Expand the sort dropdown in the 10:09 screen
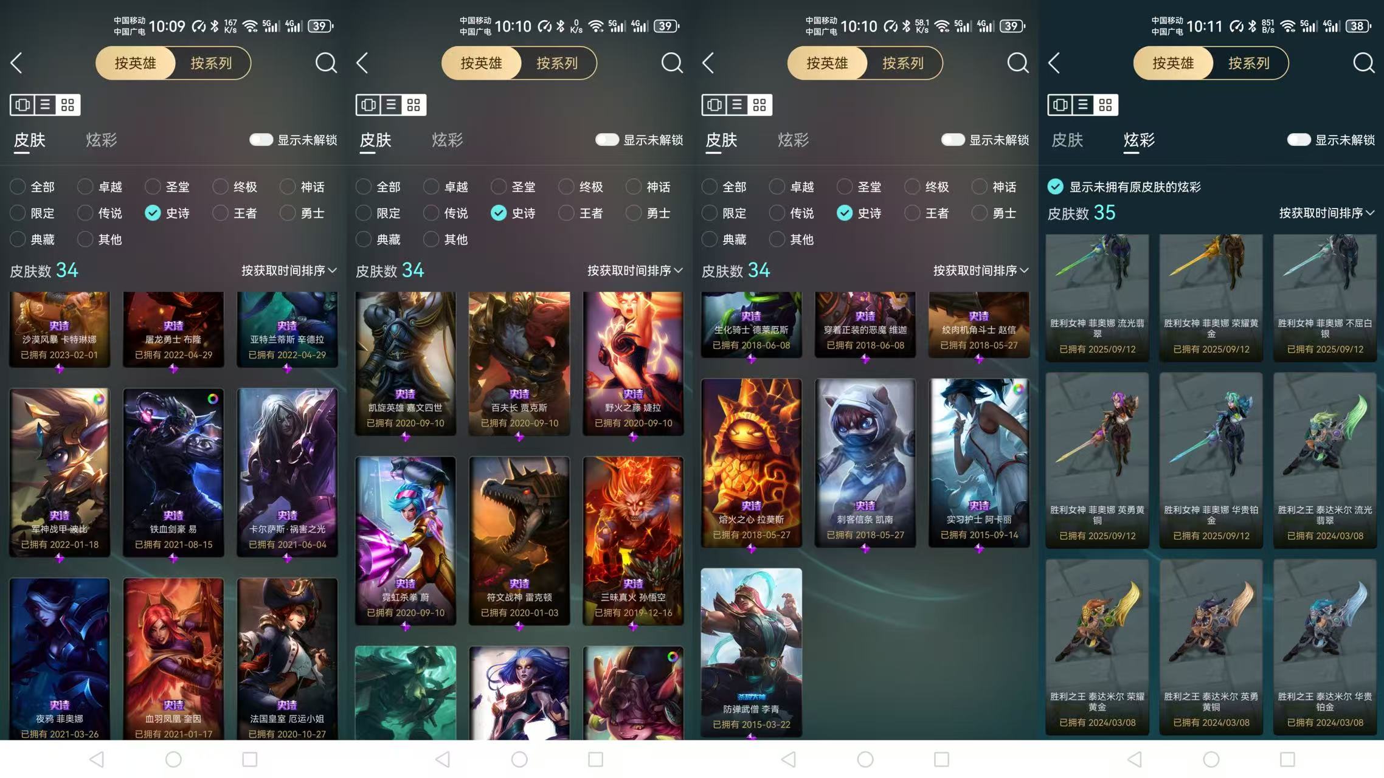Image resolution: width=1384 pixels, height=778 pixels. coord(289,270)
